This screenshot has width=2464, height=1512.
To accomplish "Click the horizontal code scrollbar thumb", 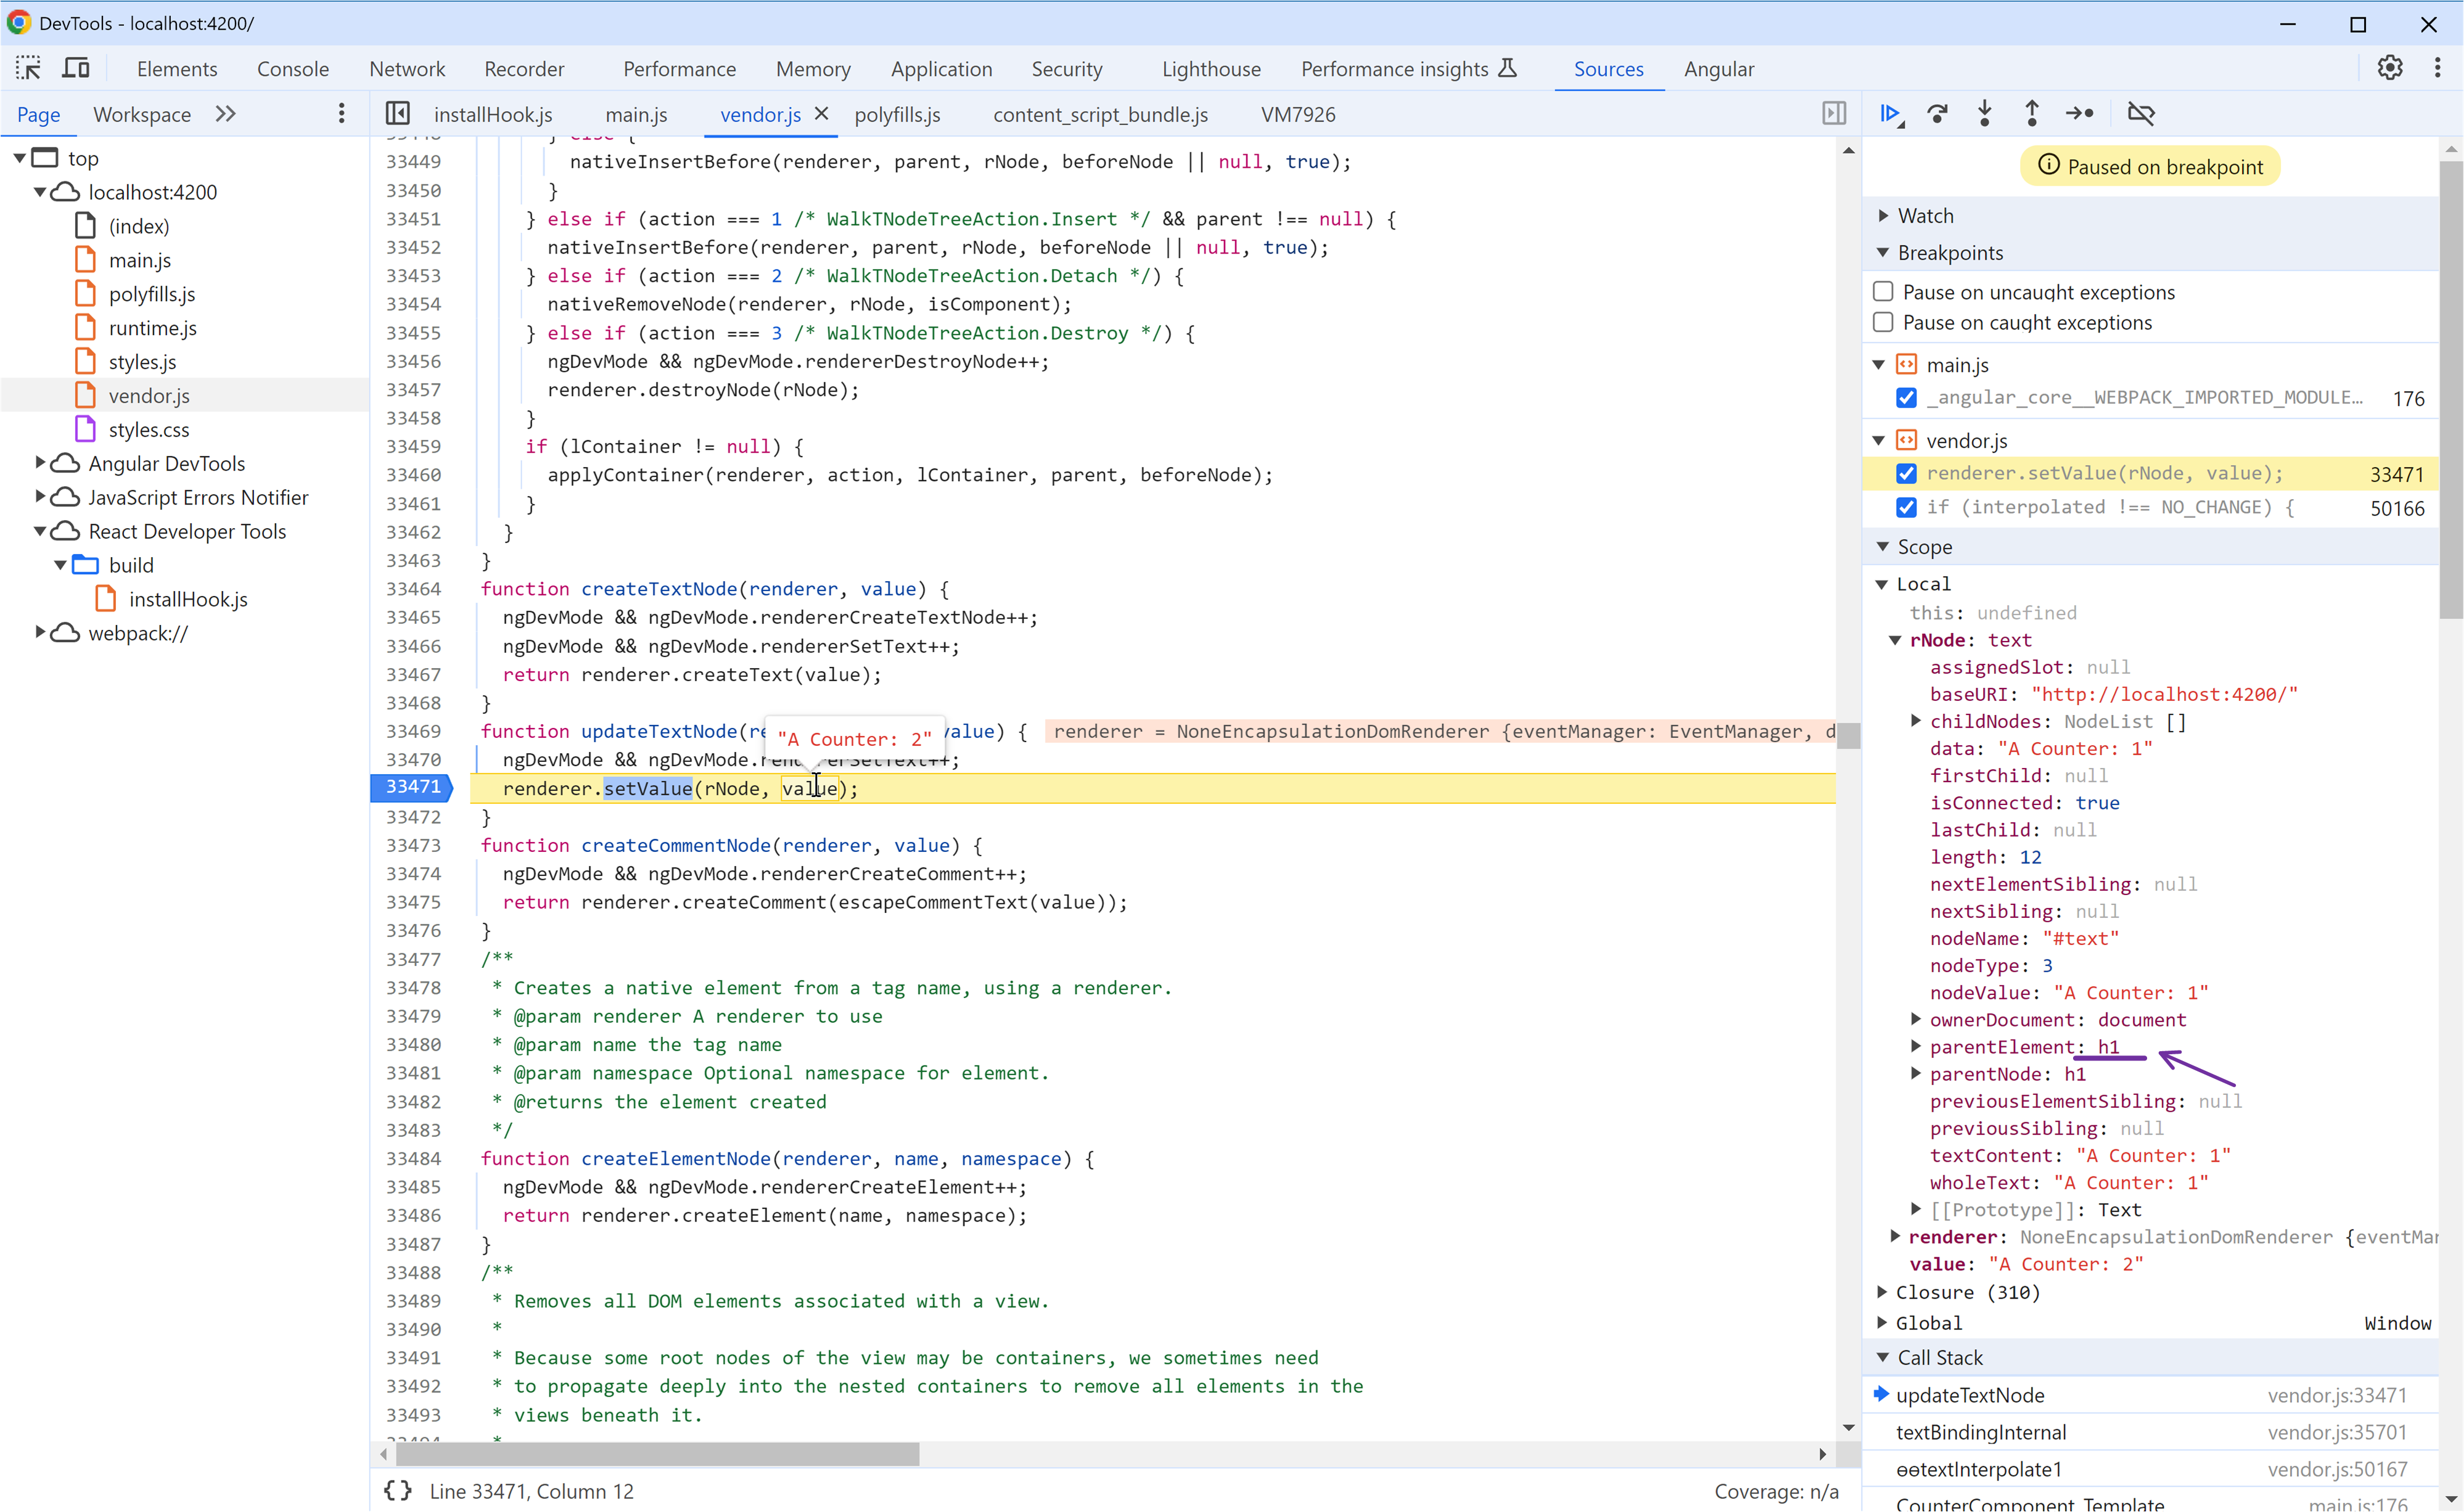I will click(x=657, y=1454).
